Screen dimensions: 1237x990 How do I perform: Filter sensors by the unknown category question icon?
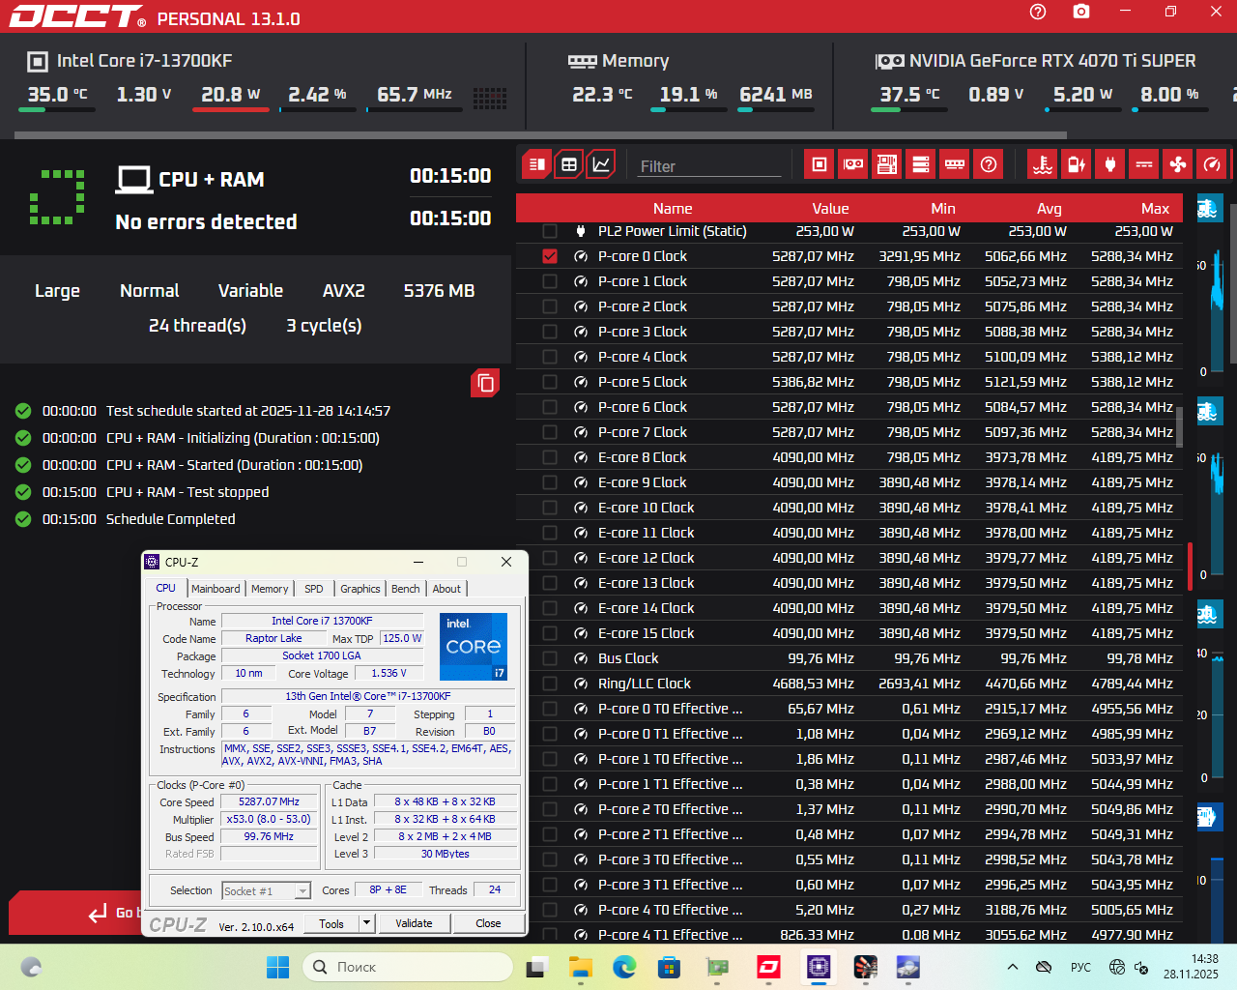pos(989,164)
